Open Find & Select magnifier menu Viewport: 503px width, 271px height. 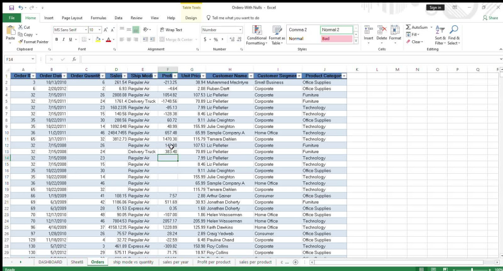pos(454,35)
